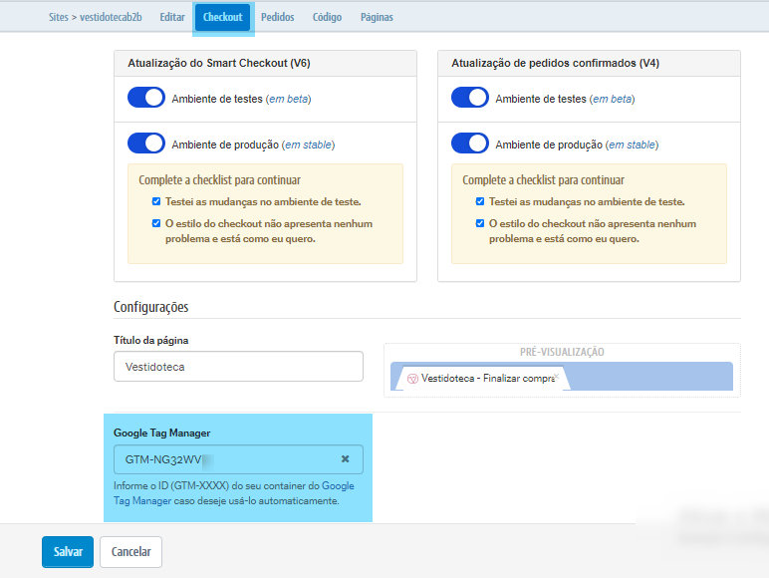The height and width of the screenshot is (578, 769).
Task: Open the Páginas tab
Action: coord(377,17)
